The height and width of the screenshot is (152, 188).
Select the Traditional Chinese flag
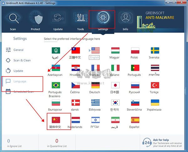point(76,50)
